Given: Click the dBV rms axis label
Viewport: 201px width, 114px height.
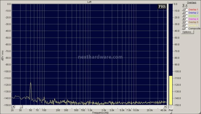Looking at the screenshot, I should point(3,55).
